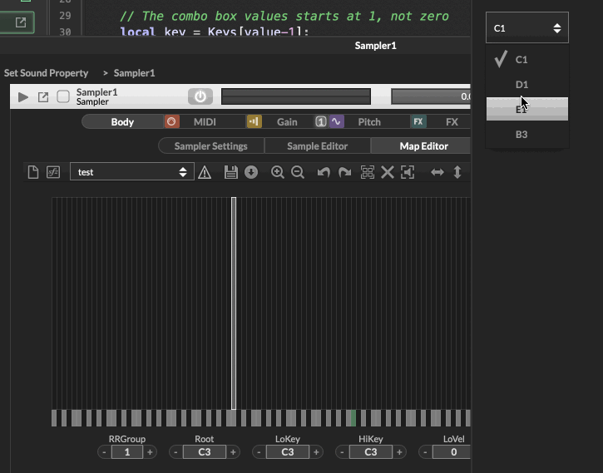Click the LoKey C3 value field
Image resolution: width=603 pixels, height=473 pixels.
point(287,452)
